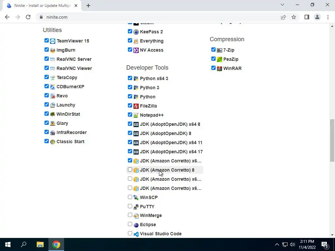The image size is (335, 251).
Task: Tick the WinMerge checkbox
Action: 130,215
